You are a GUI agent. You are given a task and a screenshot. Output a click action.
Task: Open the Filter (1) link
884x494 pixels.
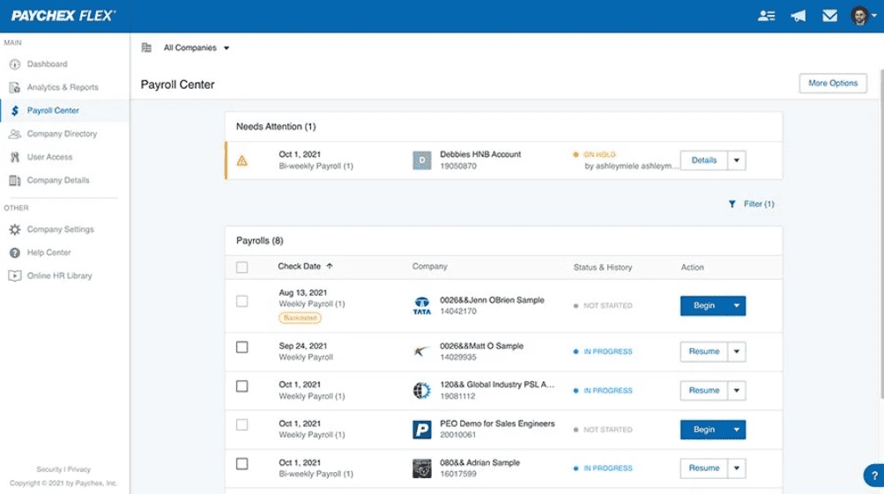coord(758,204)
